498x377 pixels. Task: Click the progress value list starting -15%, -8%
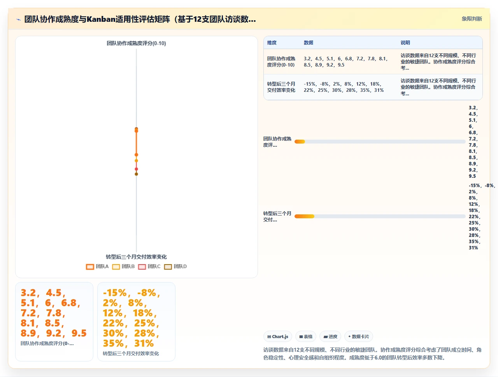pos(482,217)
